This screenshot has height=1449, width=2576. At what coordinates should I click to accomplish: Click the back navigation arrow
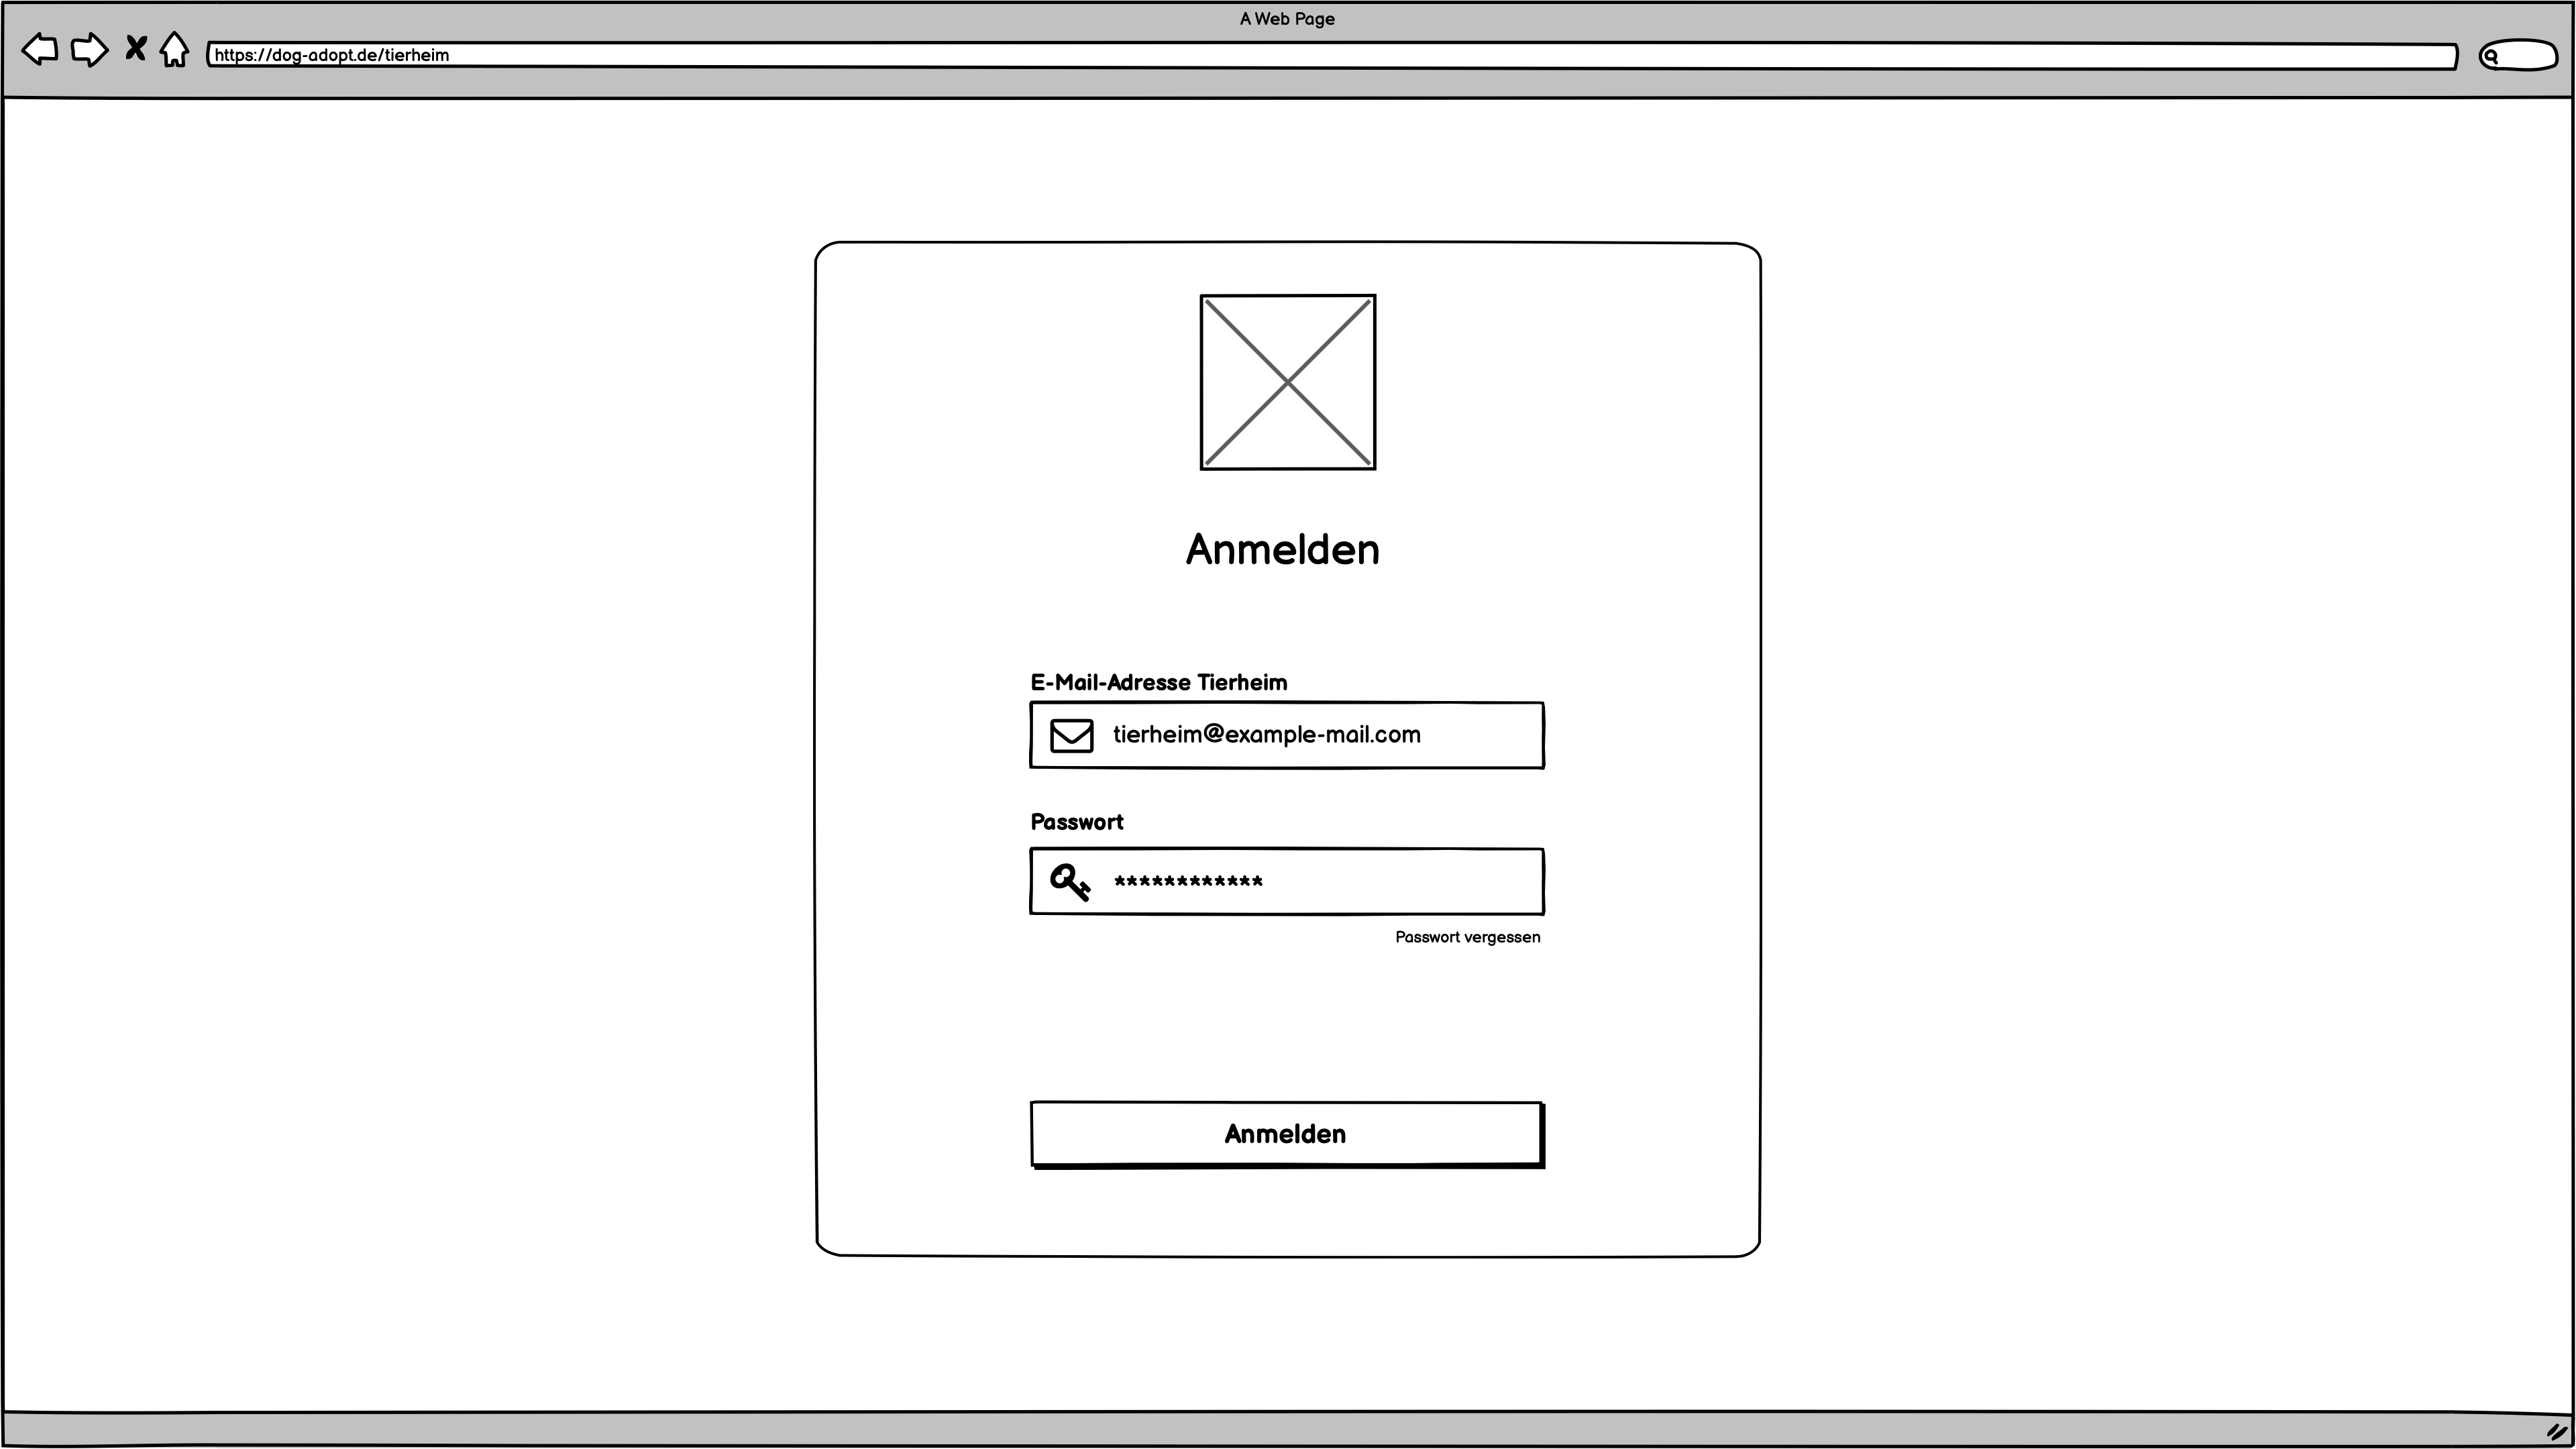[x=40, y=49]
